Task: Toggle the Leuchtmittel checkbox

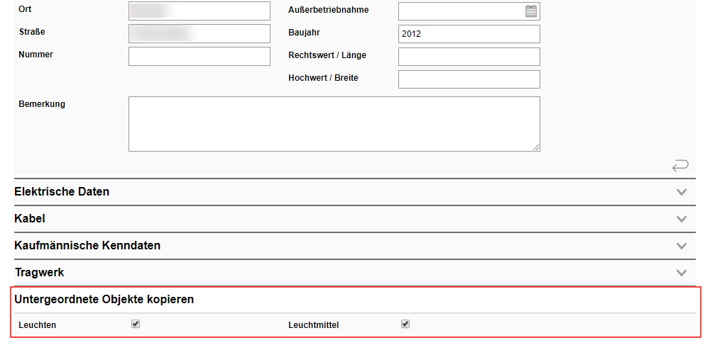Action: point(405,324)
